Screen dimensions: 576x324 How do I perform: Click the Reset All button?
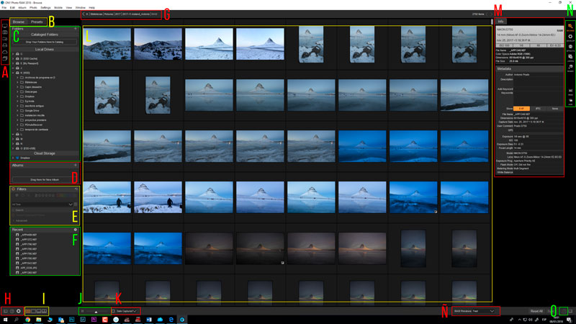536,311
